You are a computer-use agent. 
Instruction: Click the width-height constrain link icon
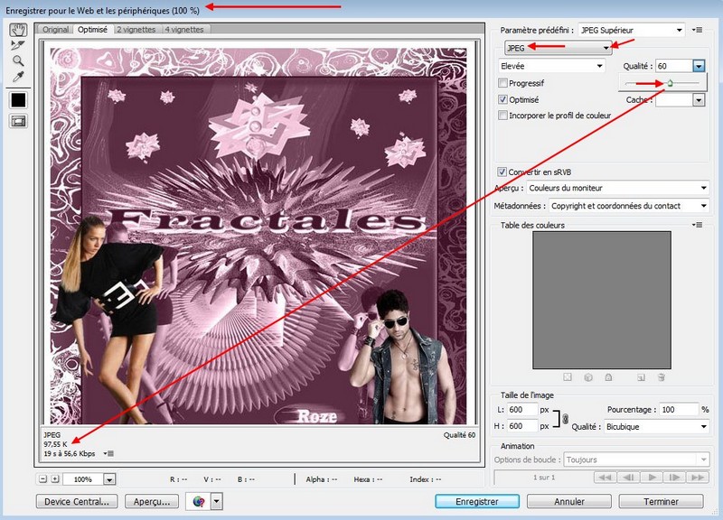coord(566,418)
